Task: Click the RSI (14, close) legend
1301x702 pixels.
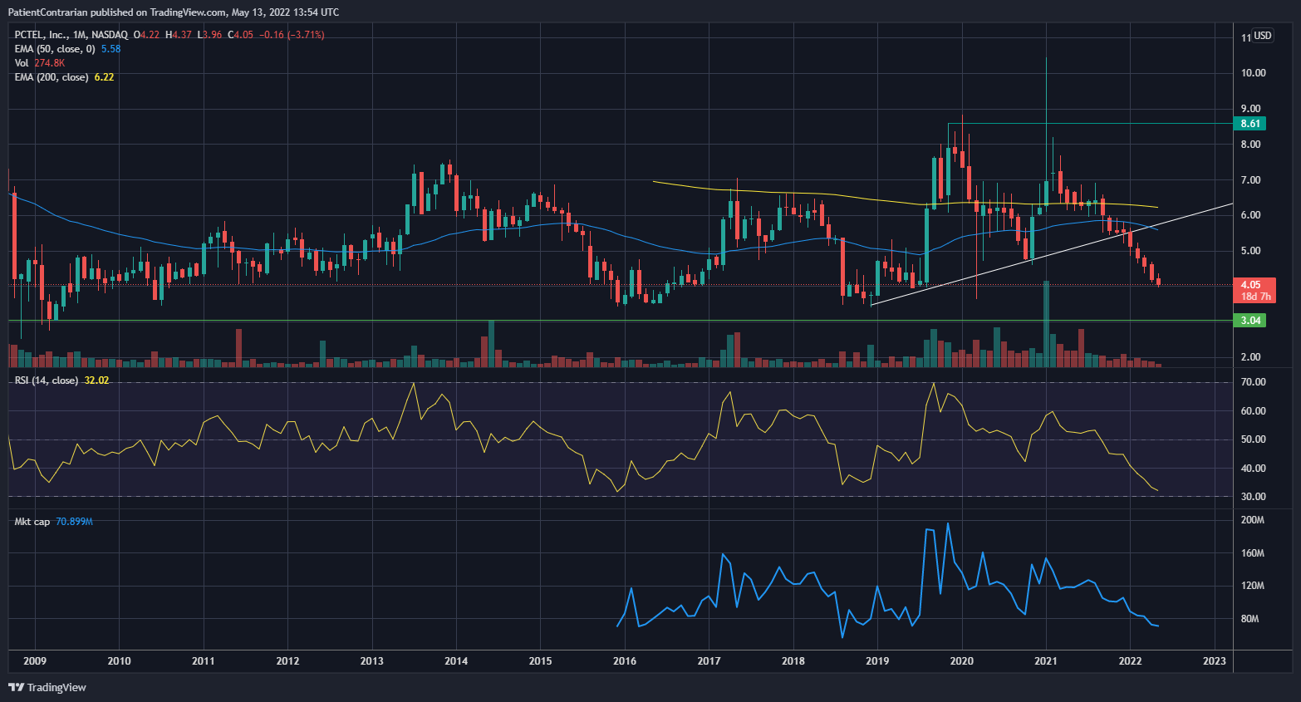Action: coord(47,380)
